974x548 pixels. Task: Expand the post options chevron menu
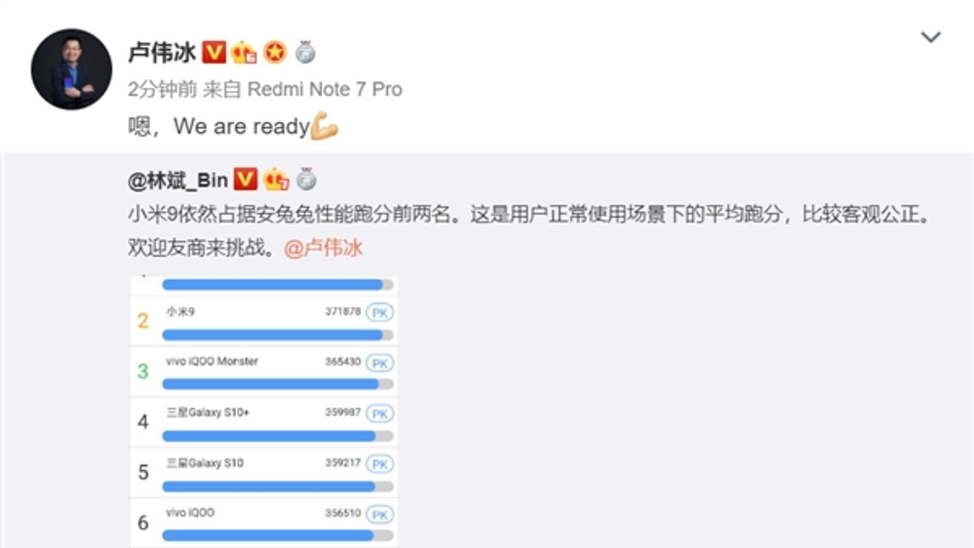coord(931,37)
